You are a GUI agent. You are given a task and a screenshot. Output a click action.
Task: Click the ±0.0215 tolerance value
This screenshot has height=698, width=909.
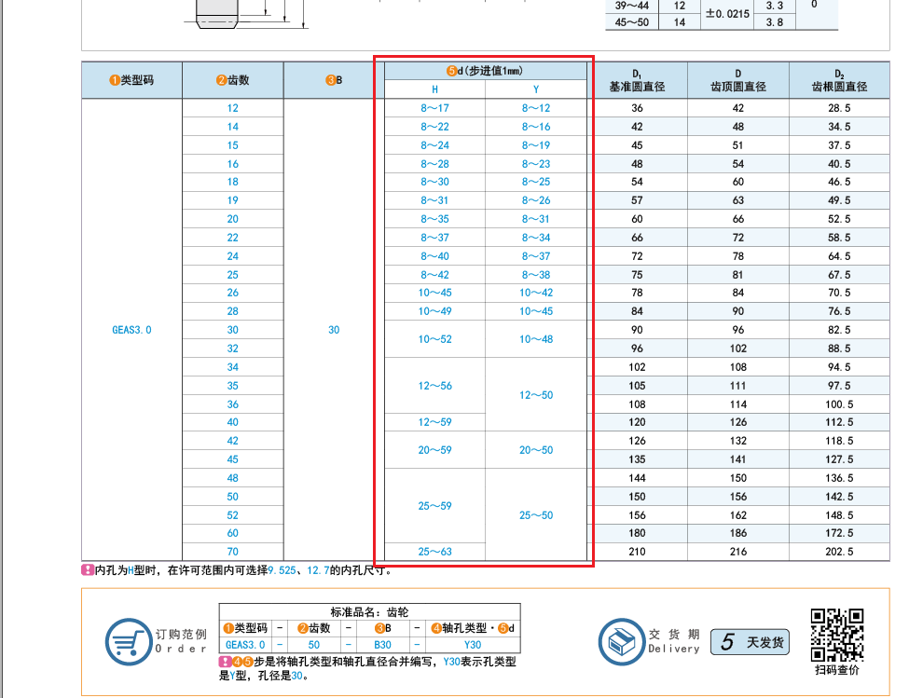coord(727,14)
